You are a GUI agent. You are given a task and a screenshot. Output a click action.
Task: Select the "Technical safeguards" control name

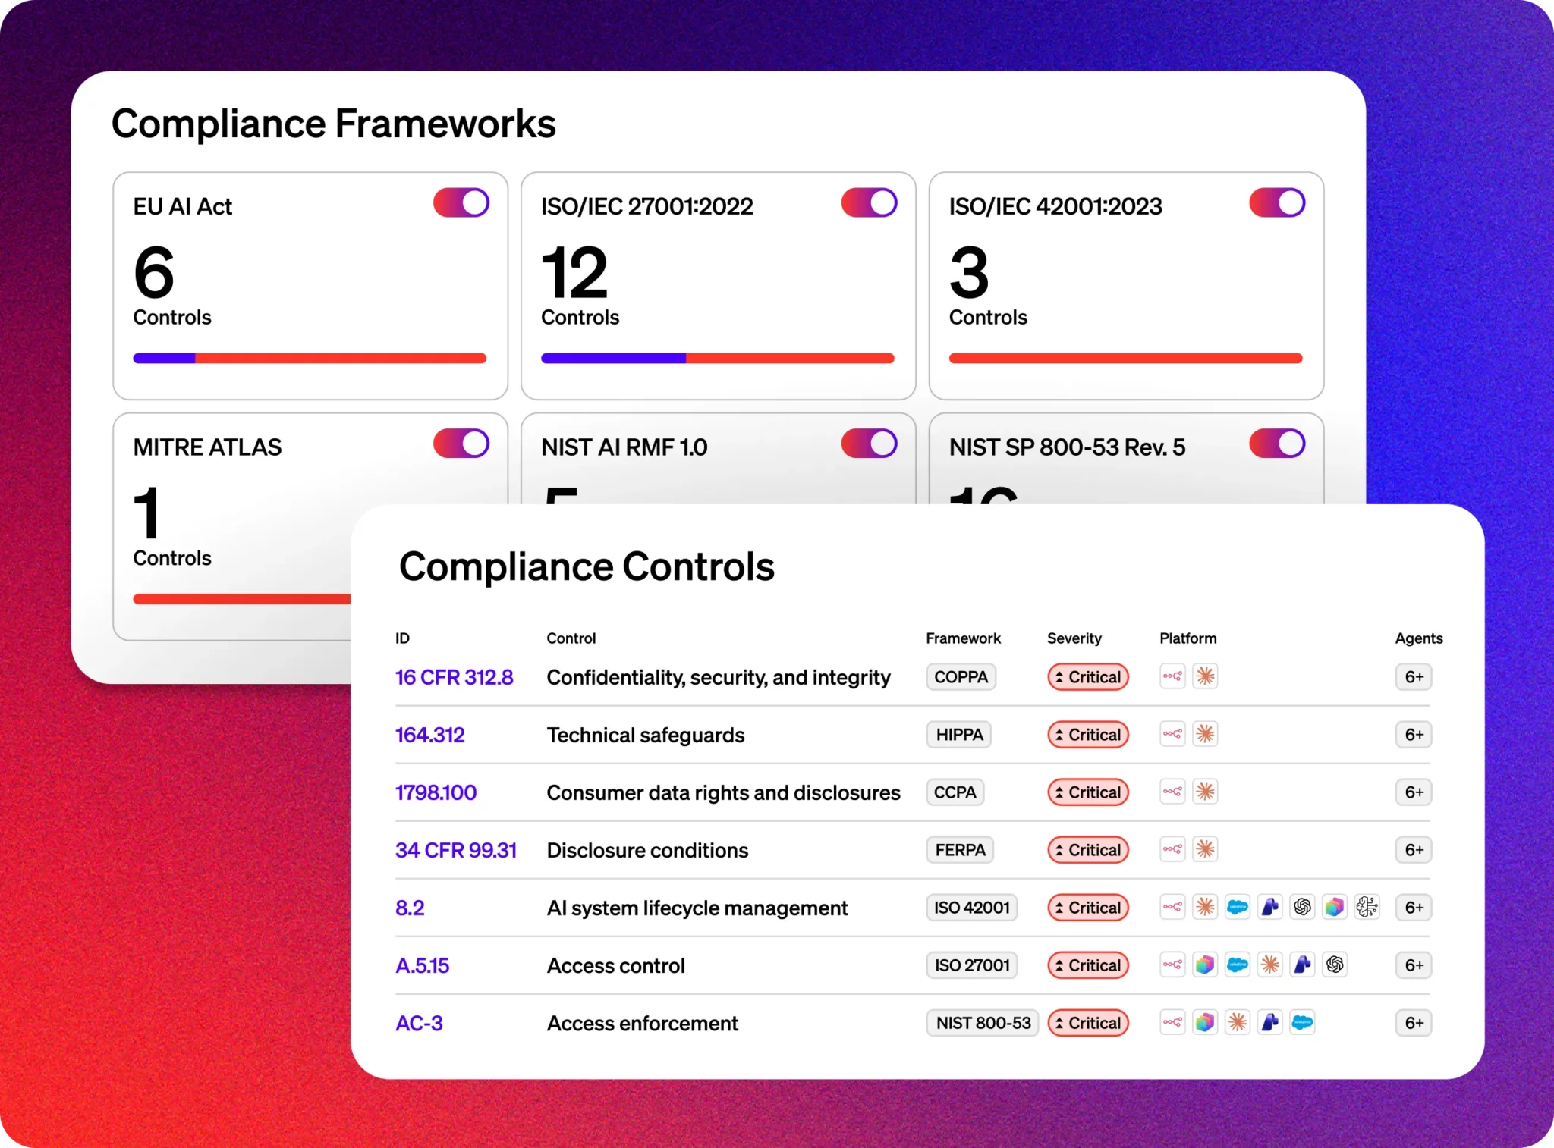646,735
